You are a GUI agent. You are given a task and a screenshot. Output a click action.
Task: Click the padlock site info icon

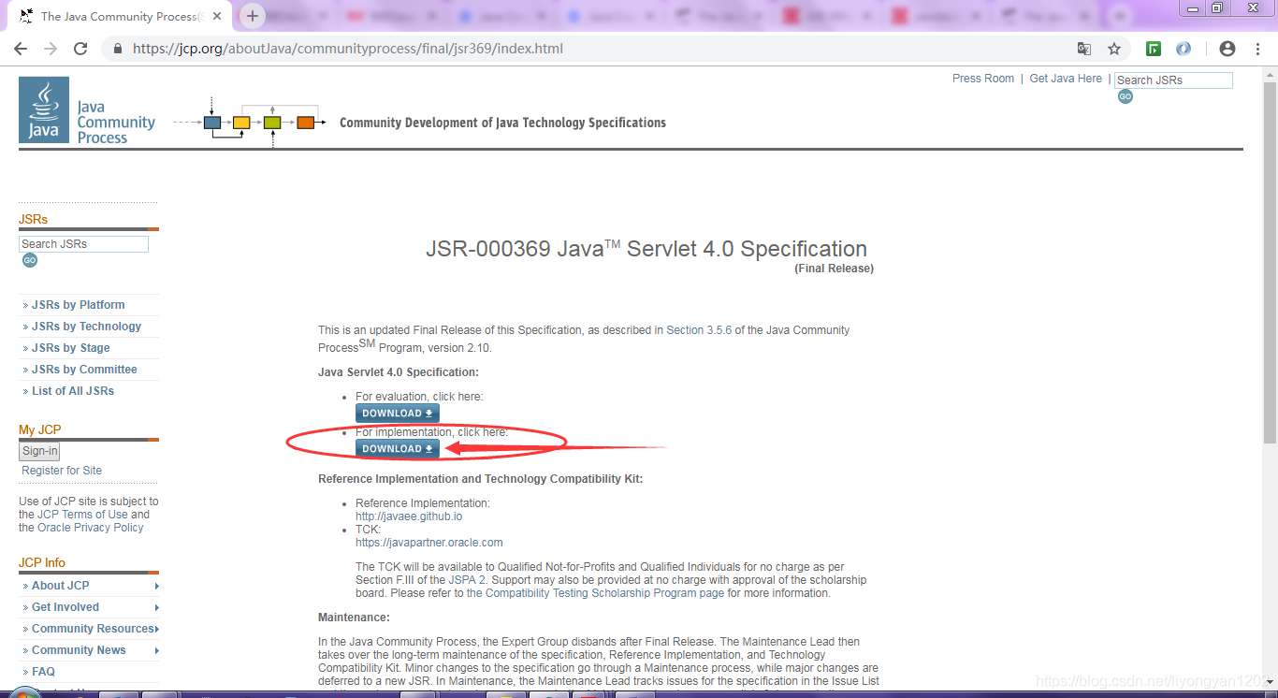tap(118, 49)
